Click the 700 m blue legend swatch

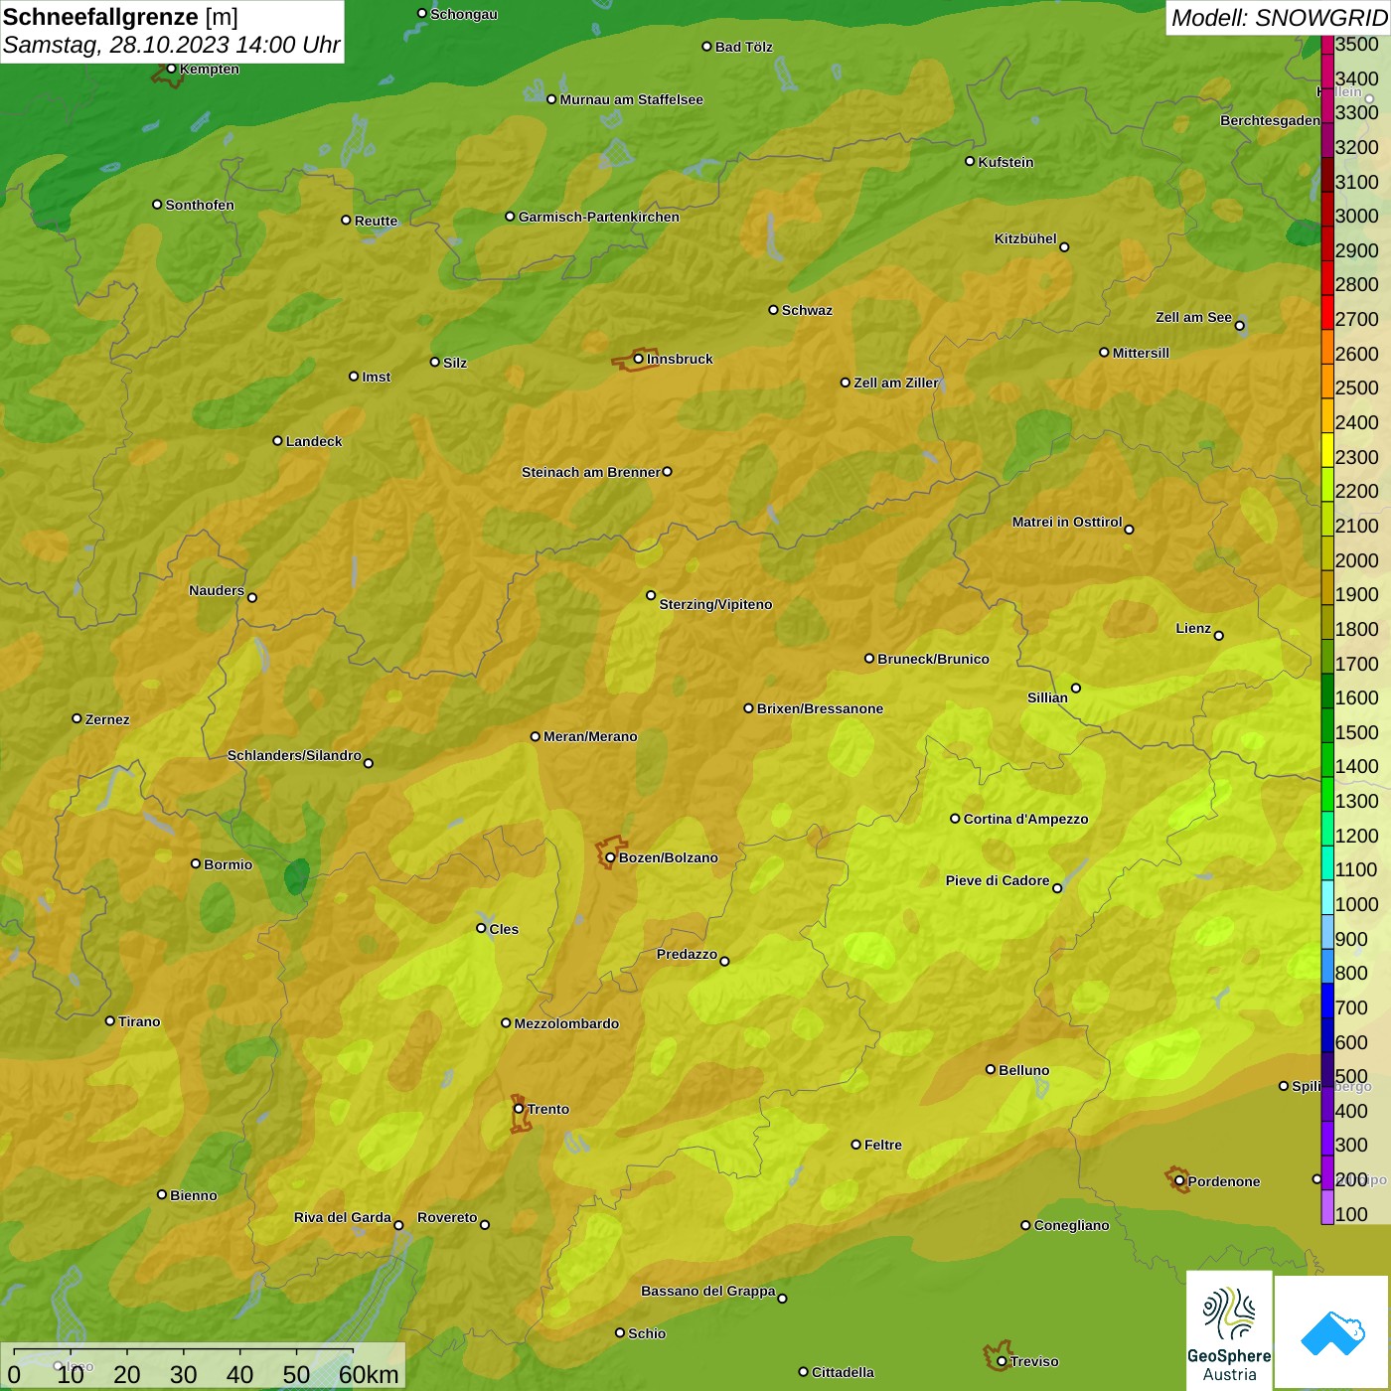coord(1327,1001)
